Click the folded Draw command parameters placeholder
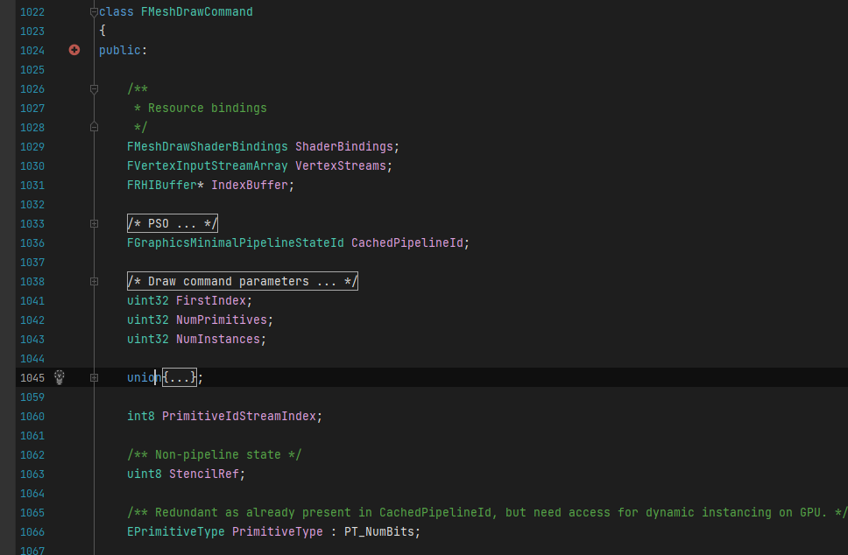 click(x=243, y=282)
